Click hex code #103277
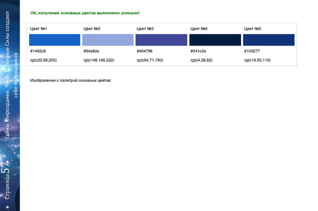Screen dimensions: 318x211 click(252, 51)
